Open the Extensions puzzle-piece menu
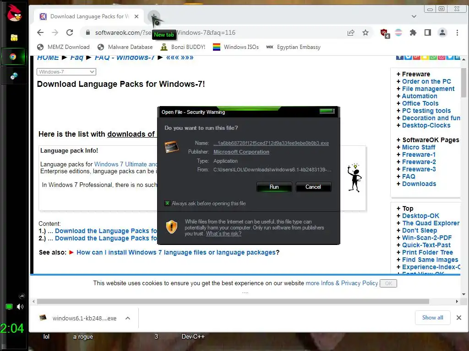469x351 pixels. point(413,32)
